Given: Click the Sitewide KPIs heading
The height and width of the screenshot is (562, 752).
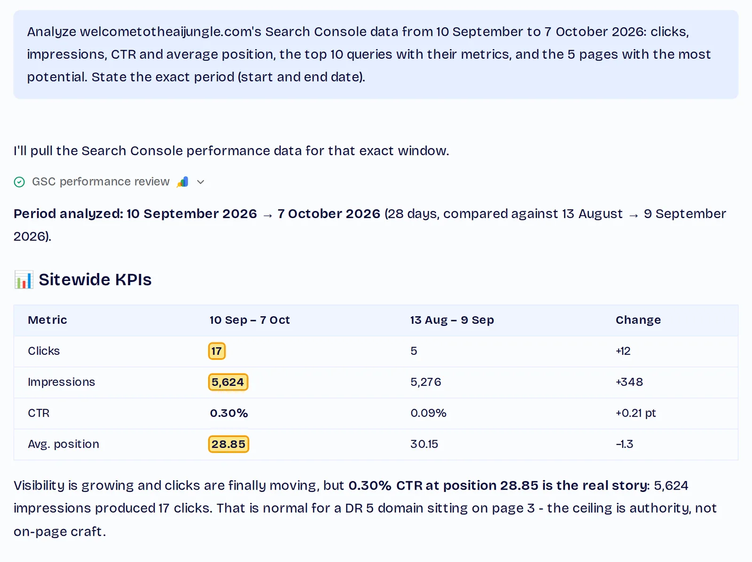Looking at the screenshot, I should click(x=95, y=280).
